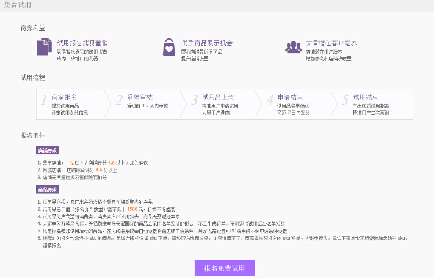Click the 报名条件 section heading
The image size is (434, 280).
point(32,135)
